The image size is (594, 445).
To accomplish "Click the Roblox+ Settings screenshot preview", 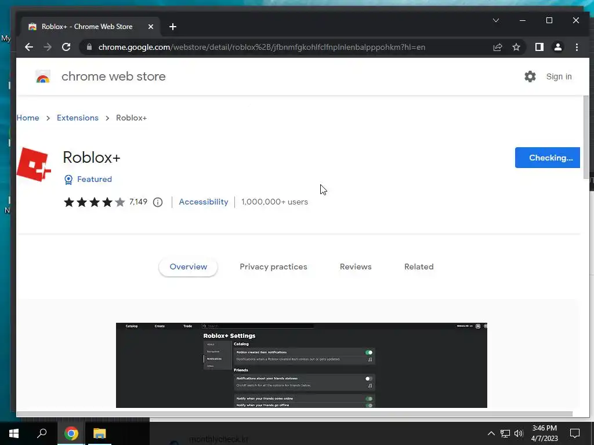I will pyautogui.click(x=302, y=365).
